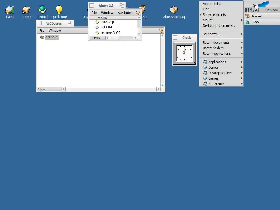The image size is (280, 210).
Task: Expand Recent folders submenu
Action: click(x=221, y=48)
